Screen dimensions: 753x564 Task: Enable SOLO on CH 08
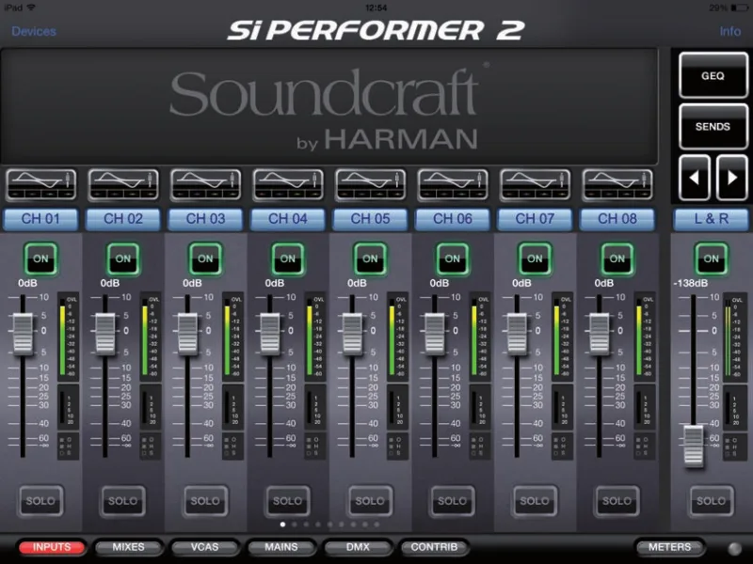tap(617, 501)
